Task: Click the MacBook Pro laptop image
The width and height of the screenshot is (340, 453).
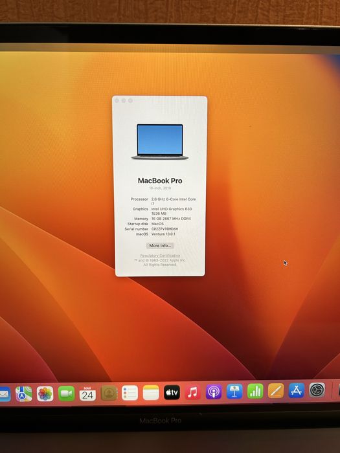Action: pos(160,142)
